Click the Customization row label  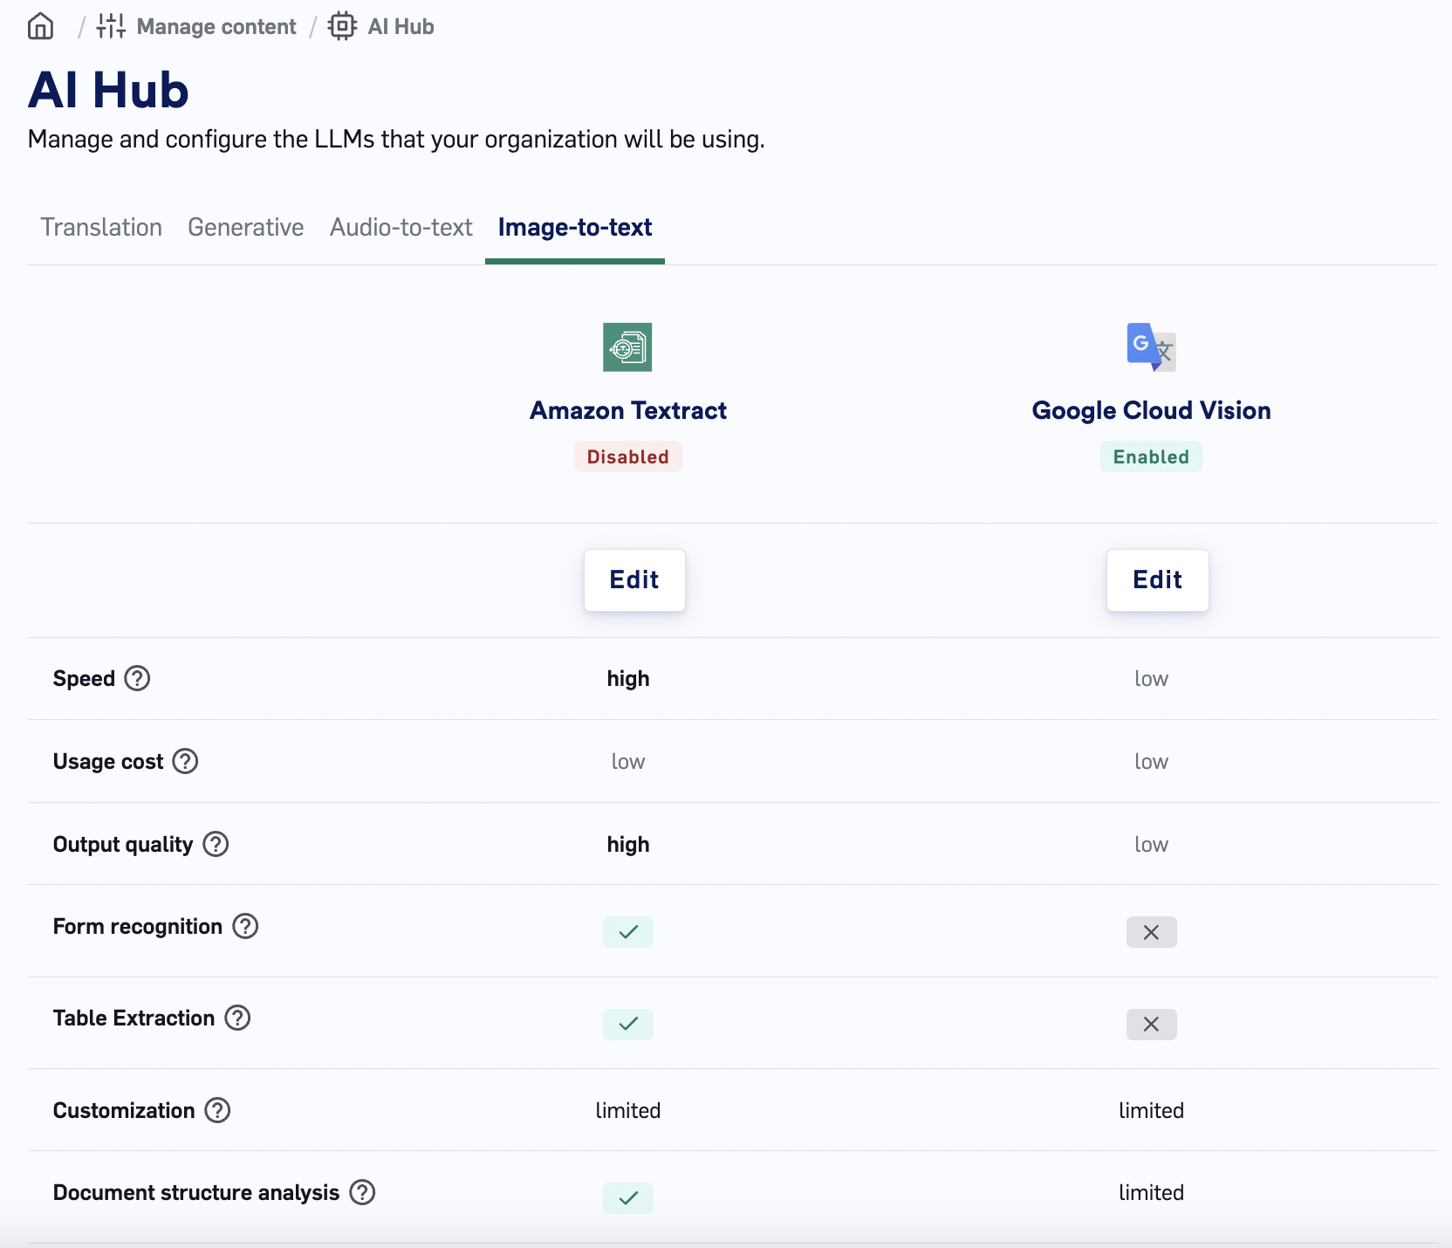(x=124, y=1110)
